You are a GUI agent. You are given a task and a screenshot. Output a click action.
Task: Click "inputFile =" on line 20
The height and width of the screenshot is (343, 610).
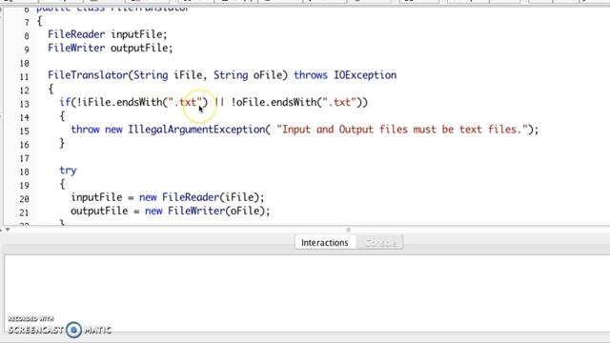pos(102,197)
